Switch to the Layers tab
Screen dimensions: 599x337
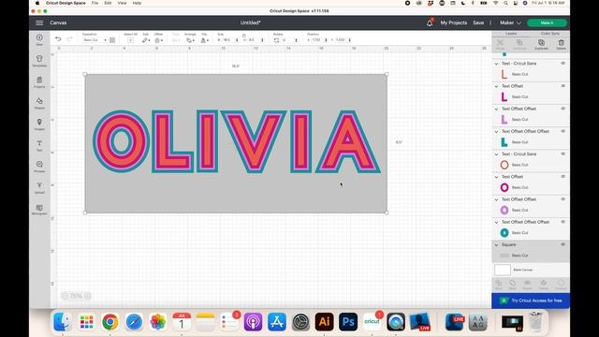tap(511, 34)
